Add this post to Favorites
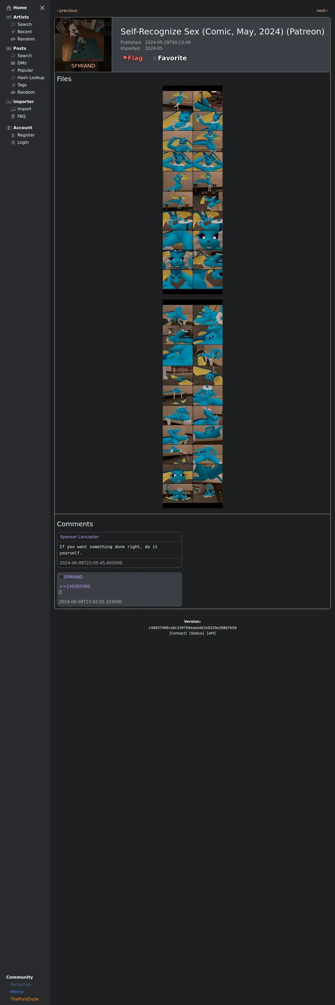 170,58
